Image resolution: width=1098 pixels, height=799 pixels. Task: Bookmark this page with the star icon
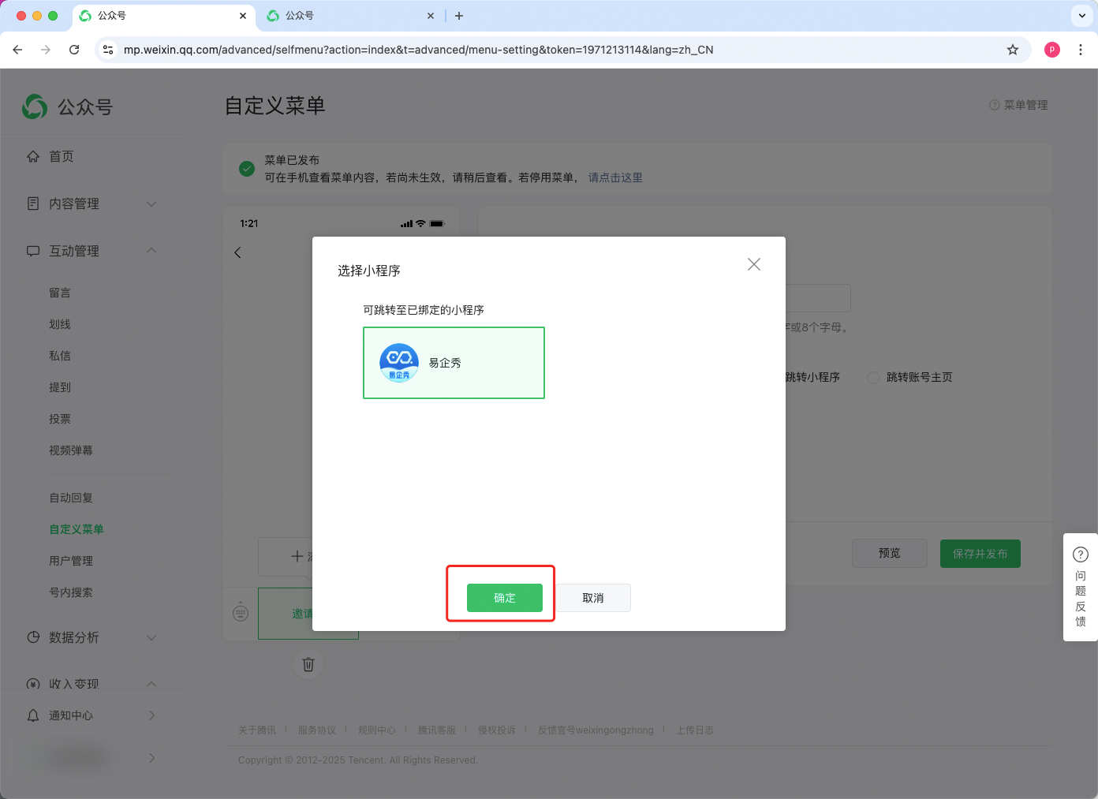(x=1013, y=50)
